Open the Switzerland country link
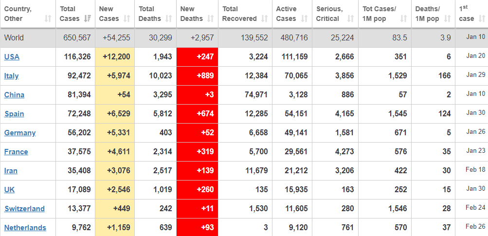Screen dimensions: 488x236 (x=24, y=209)
